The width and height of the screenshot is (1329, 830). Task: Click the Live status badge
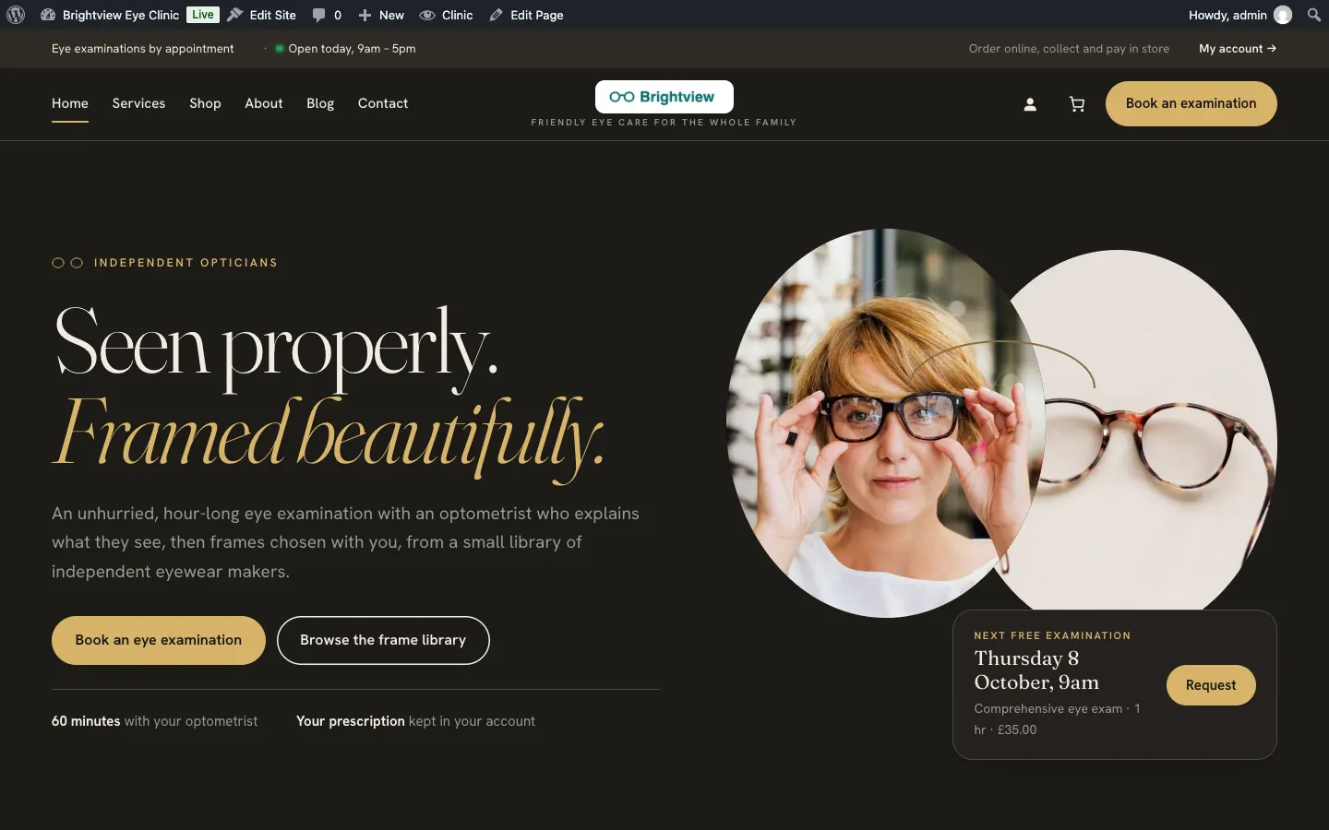click(203, 15)
